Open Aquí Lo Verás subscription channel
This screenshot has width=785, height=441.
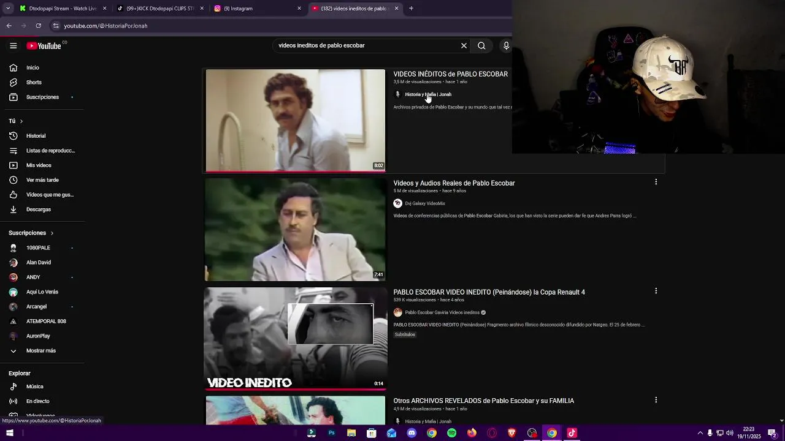point(42,292)
